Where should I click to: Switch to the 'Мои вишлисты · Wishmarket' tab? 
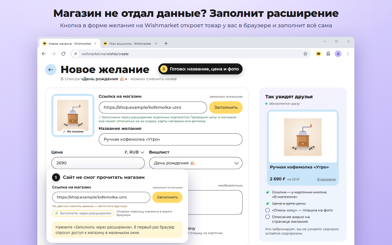click(130, 43)
